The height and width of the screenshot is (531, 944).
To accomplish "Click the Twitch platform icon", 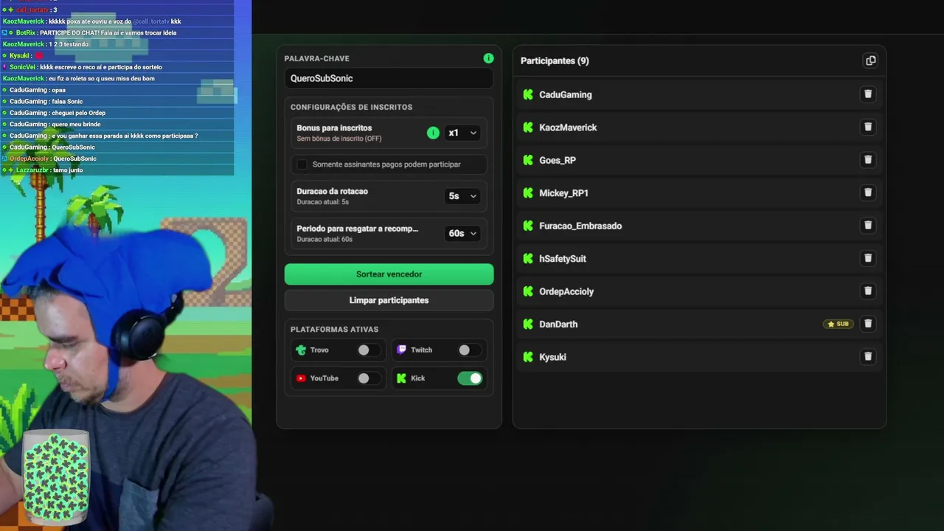I will [401, 350].
